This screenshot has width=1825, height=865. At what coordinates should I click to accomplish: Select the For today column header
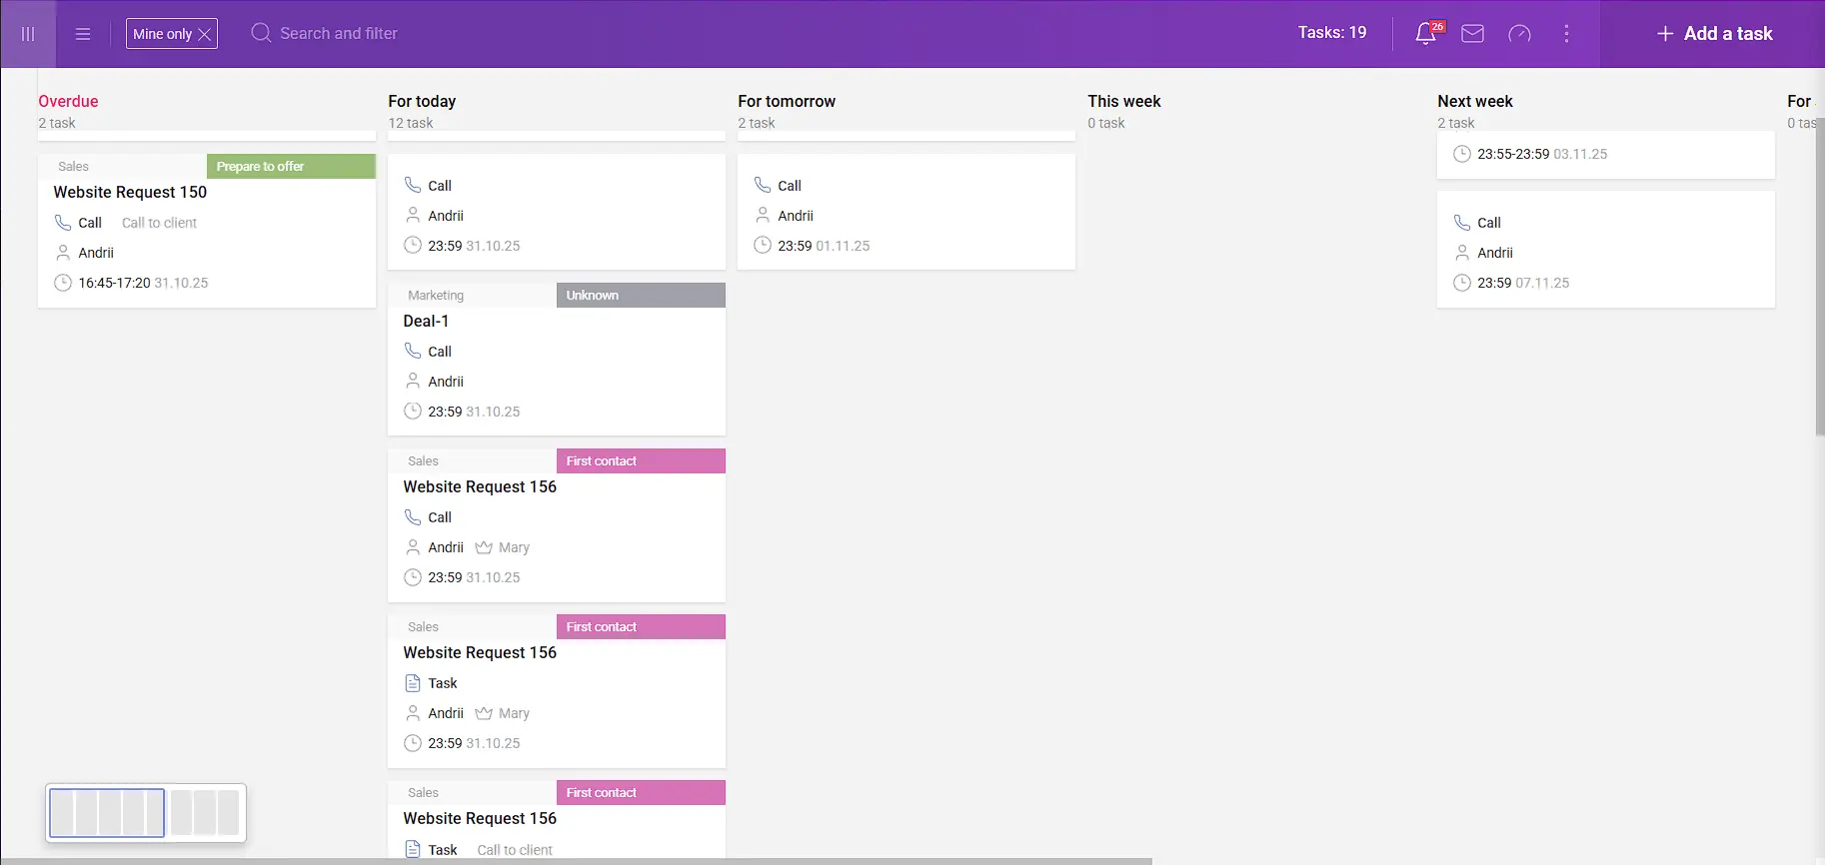pyautogui.click(x=422, y=101)
